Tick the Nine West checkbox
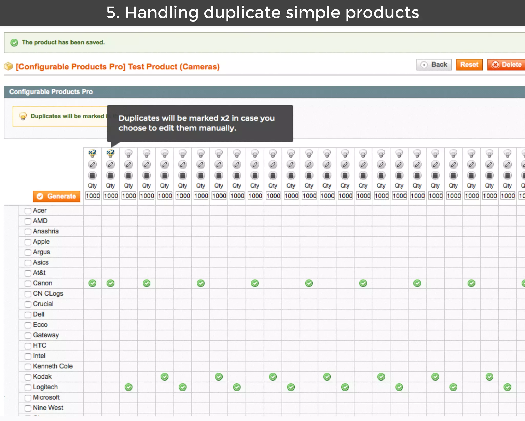Viewport: 525px width, 421px height. coord(28,408)
